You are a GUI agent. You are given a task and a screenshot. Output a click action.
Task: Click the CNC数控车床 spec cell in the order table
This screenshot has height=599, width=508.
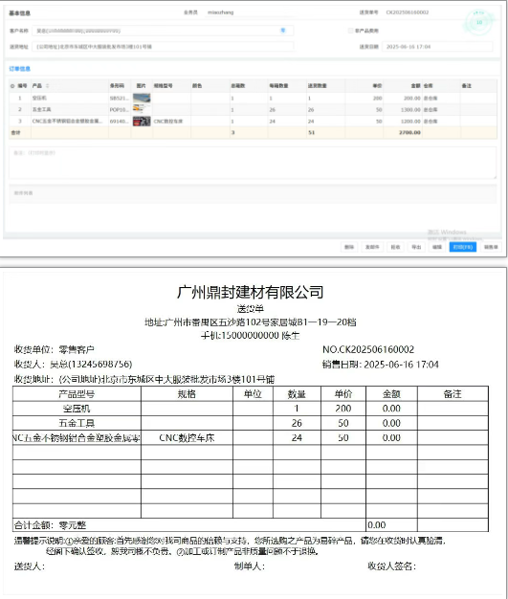pos(171,122)
